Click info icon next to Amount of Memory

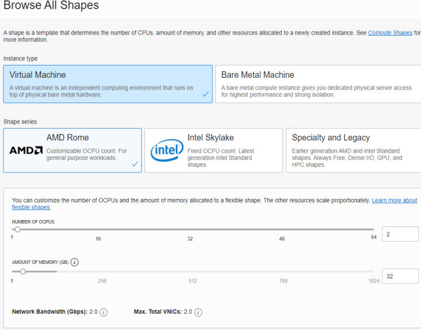coord(75,262)
